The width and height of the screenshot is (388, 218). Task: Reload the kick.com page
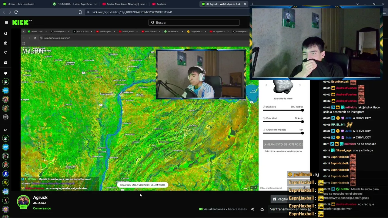point(16,12)
